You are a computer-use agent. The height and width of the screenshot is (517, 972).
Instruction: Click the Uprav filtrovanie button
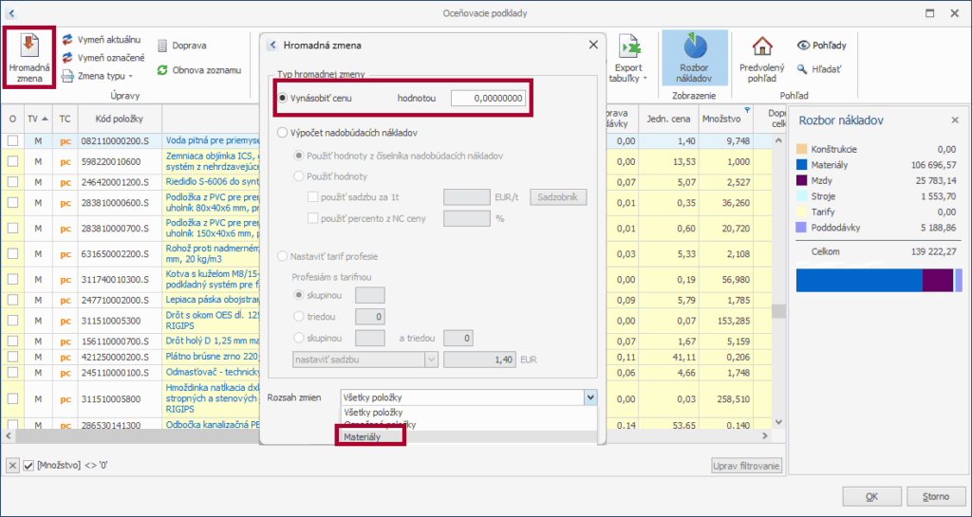(x=747, y=466)
